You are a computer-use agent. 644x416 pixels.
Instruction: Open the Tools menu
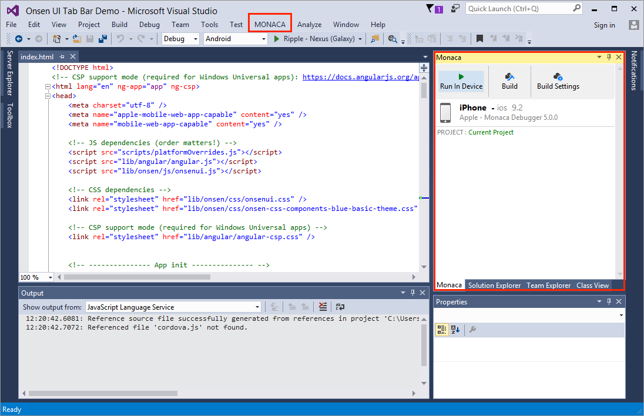(x=209, y=25)
